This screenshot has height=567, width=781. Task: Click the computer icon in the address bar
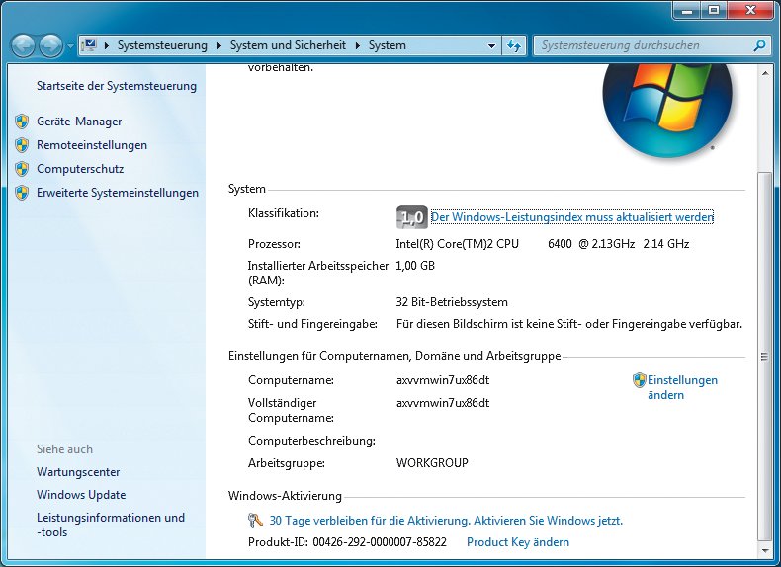click(x=89, y=45)
